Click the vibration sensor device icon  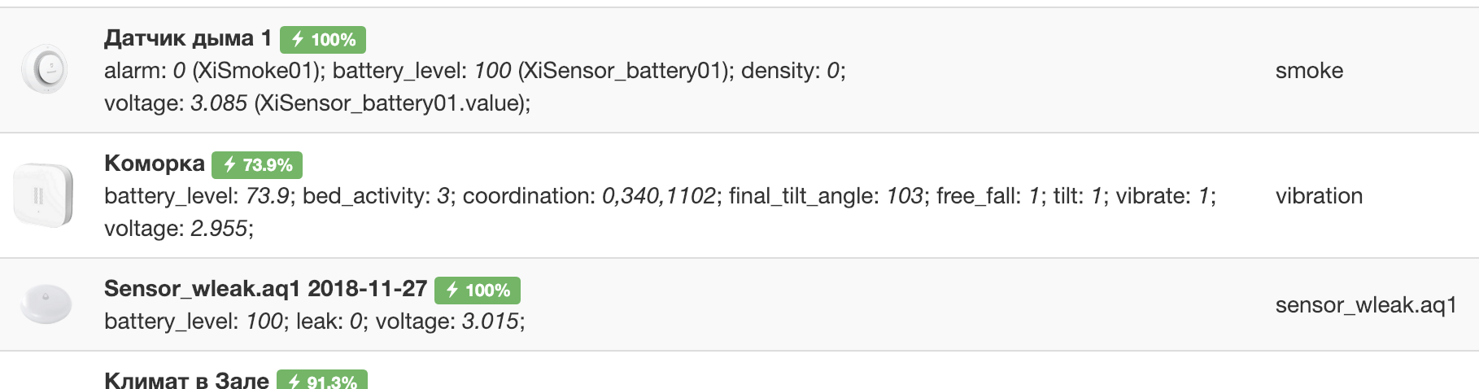coord(44,195)
